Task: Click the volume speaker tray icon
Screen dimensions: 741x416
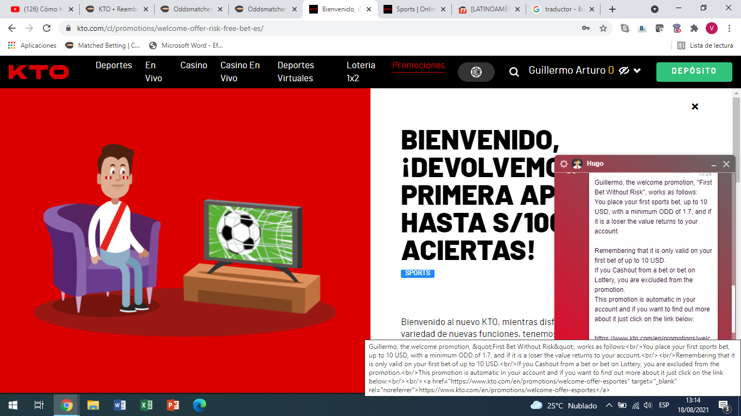Action: [647, 405]
